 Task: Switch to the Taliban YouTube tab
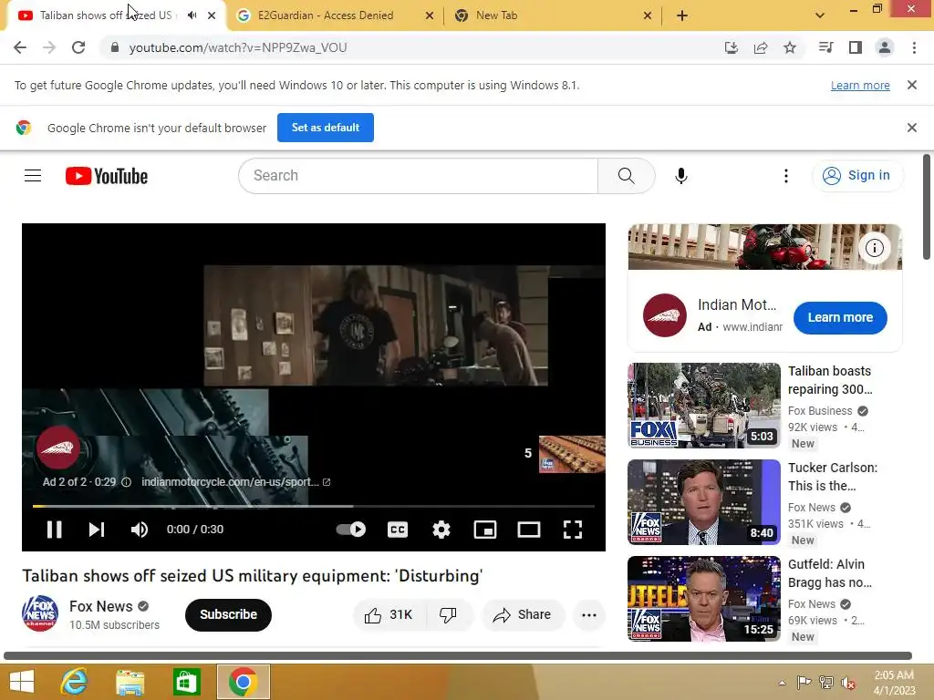coord(105,15)
